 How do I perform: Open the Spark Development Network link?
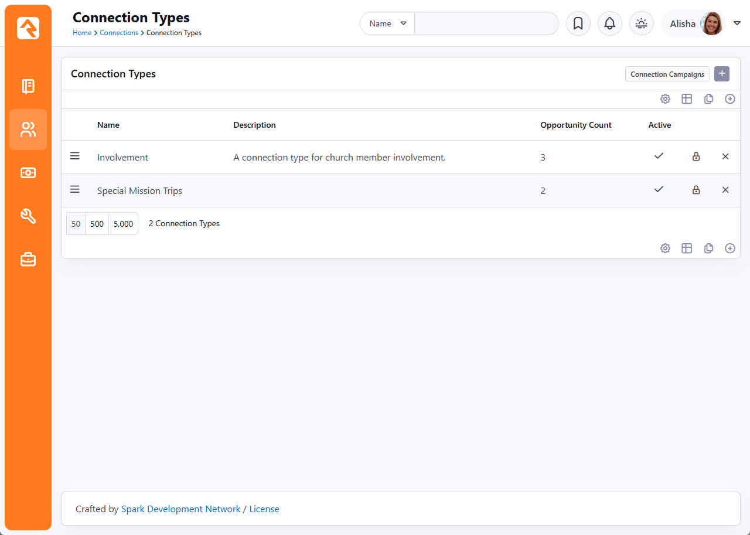[180, 509]
